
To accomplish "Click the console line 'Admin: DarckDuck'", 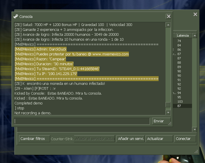I will (x=41, y=49).
